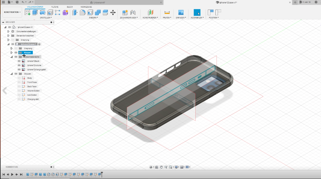Click the Save disk icon
The height and width of the screenshot is (179, 321).
(x=17, y=2)
